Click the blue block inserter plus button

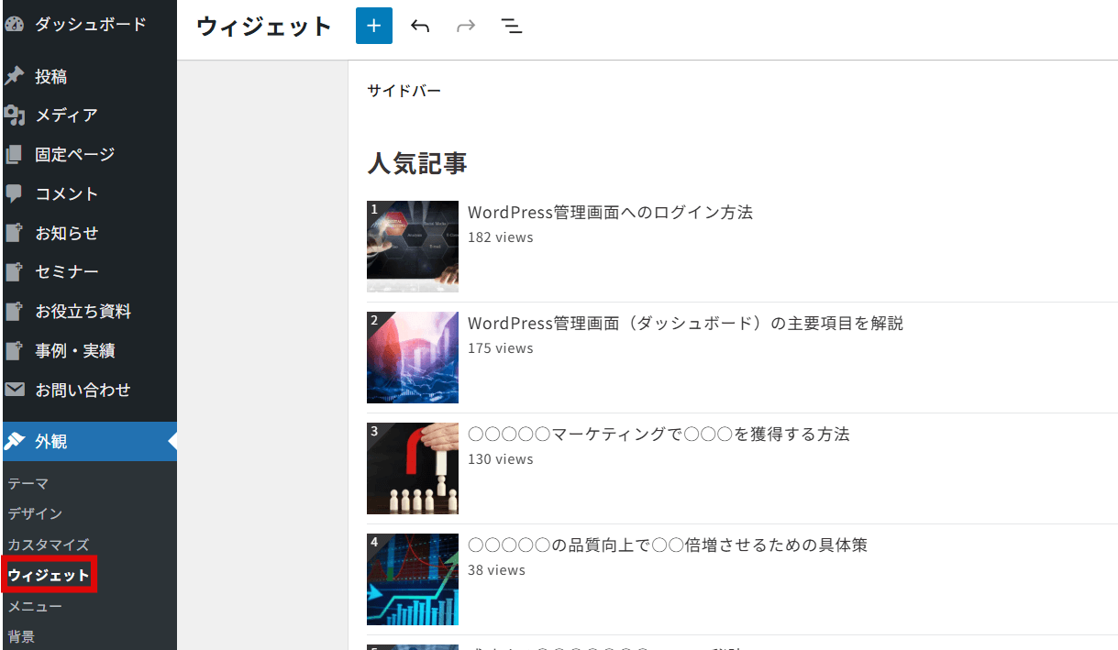[373, 26]
